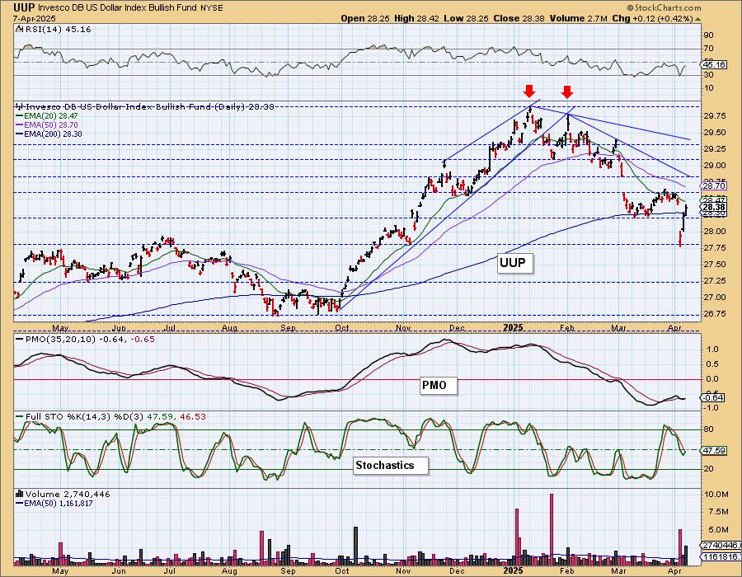Click Jul on the axis under the price panel
The height and width of the screenshot is (577, 742).
pos(169,328)
